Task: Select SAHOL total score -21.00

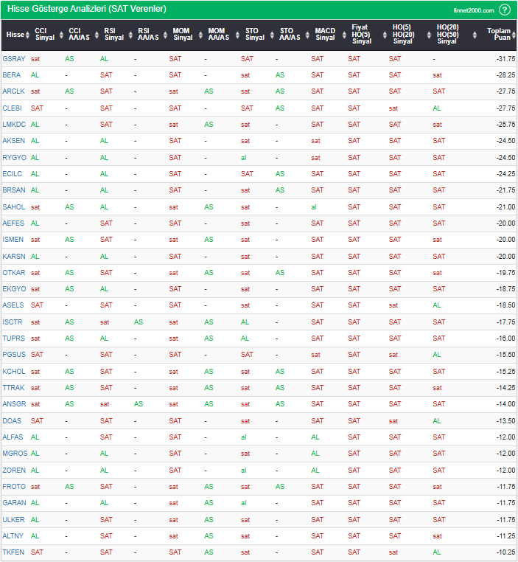Action: tap(505, 207)
